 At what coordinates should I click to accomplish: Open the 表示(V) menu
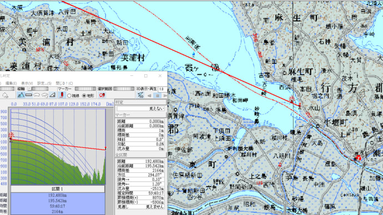pos(27,83)
